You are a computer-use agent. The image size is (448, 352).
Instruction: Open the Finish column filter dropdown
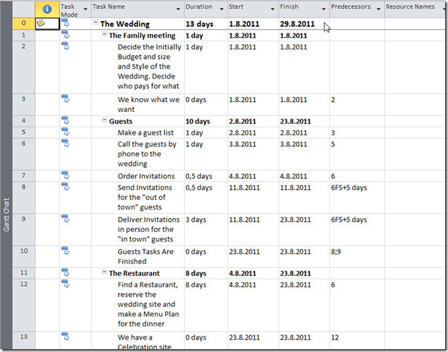[x=322, y=9]
